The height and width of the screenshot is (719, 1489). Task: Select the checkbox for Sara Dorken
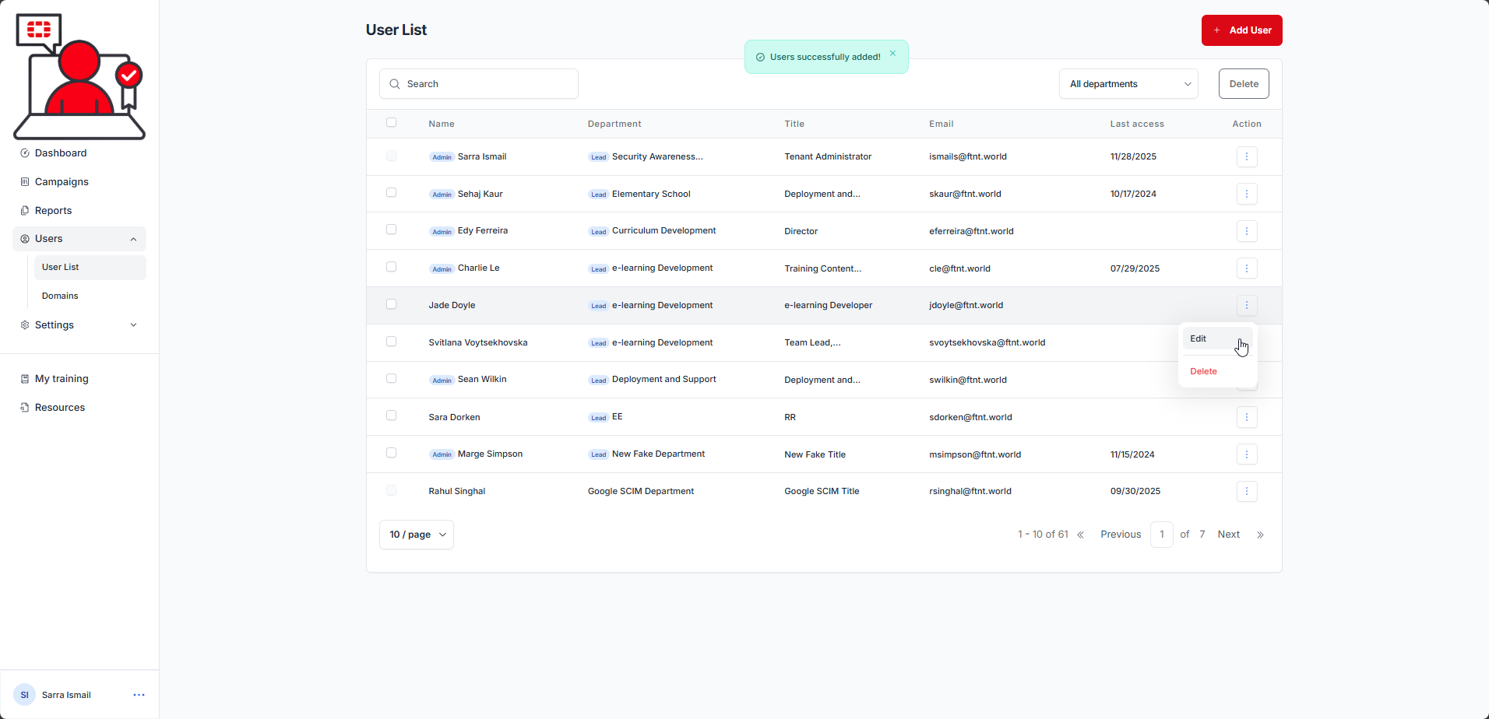(391, 416)
